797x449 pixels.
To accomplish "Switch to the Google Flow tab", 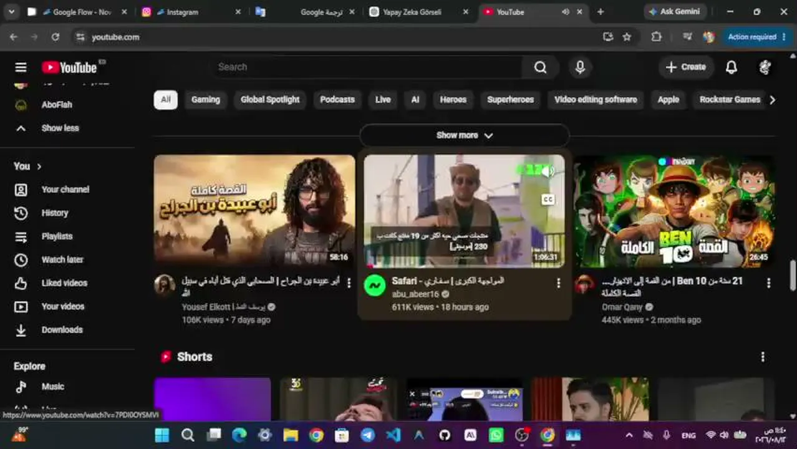I will (76, 12).
